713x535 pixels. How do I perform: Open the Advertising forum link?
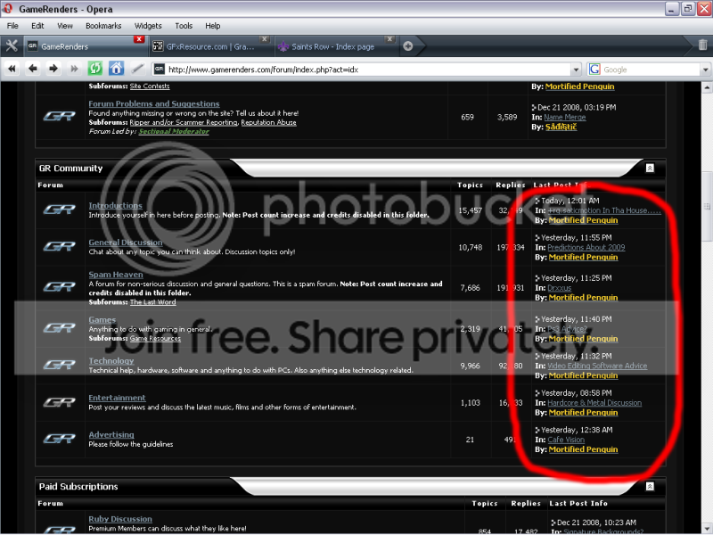(111, 434)
